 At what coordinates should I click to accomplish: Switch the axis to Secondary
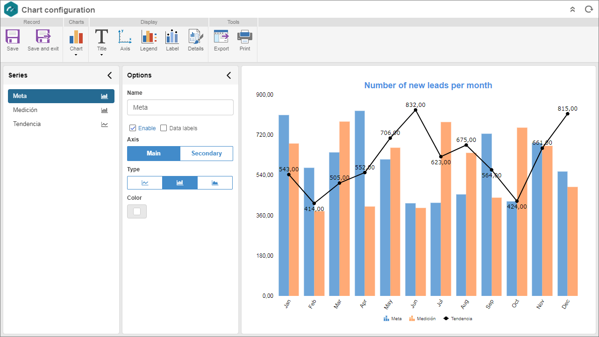[x=207, y=154]
